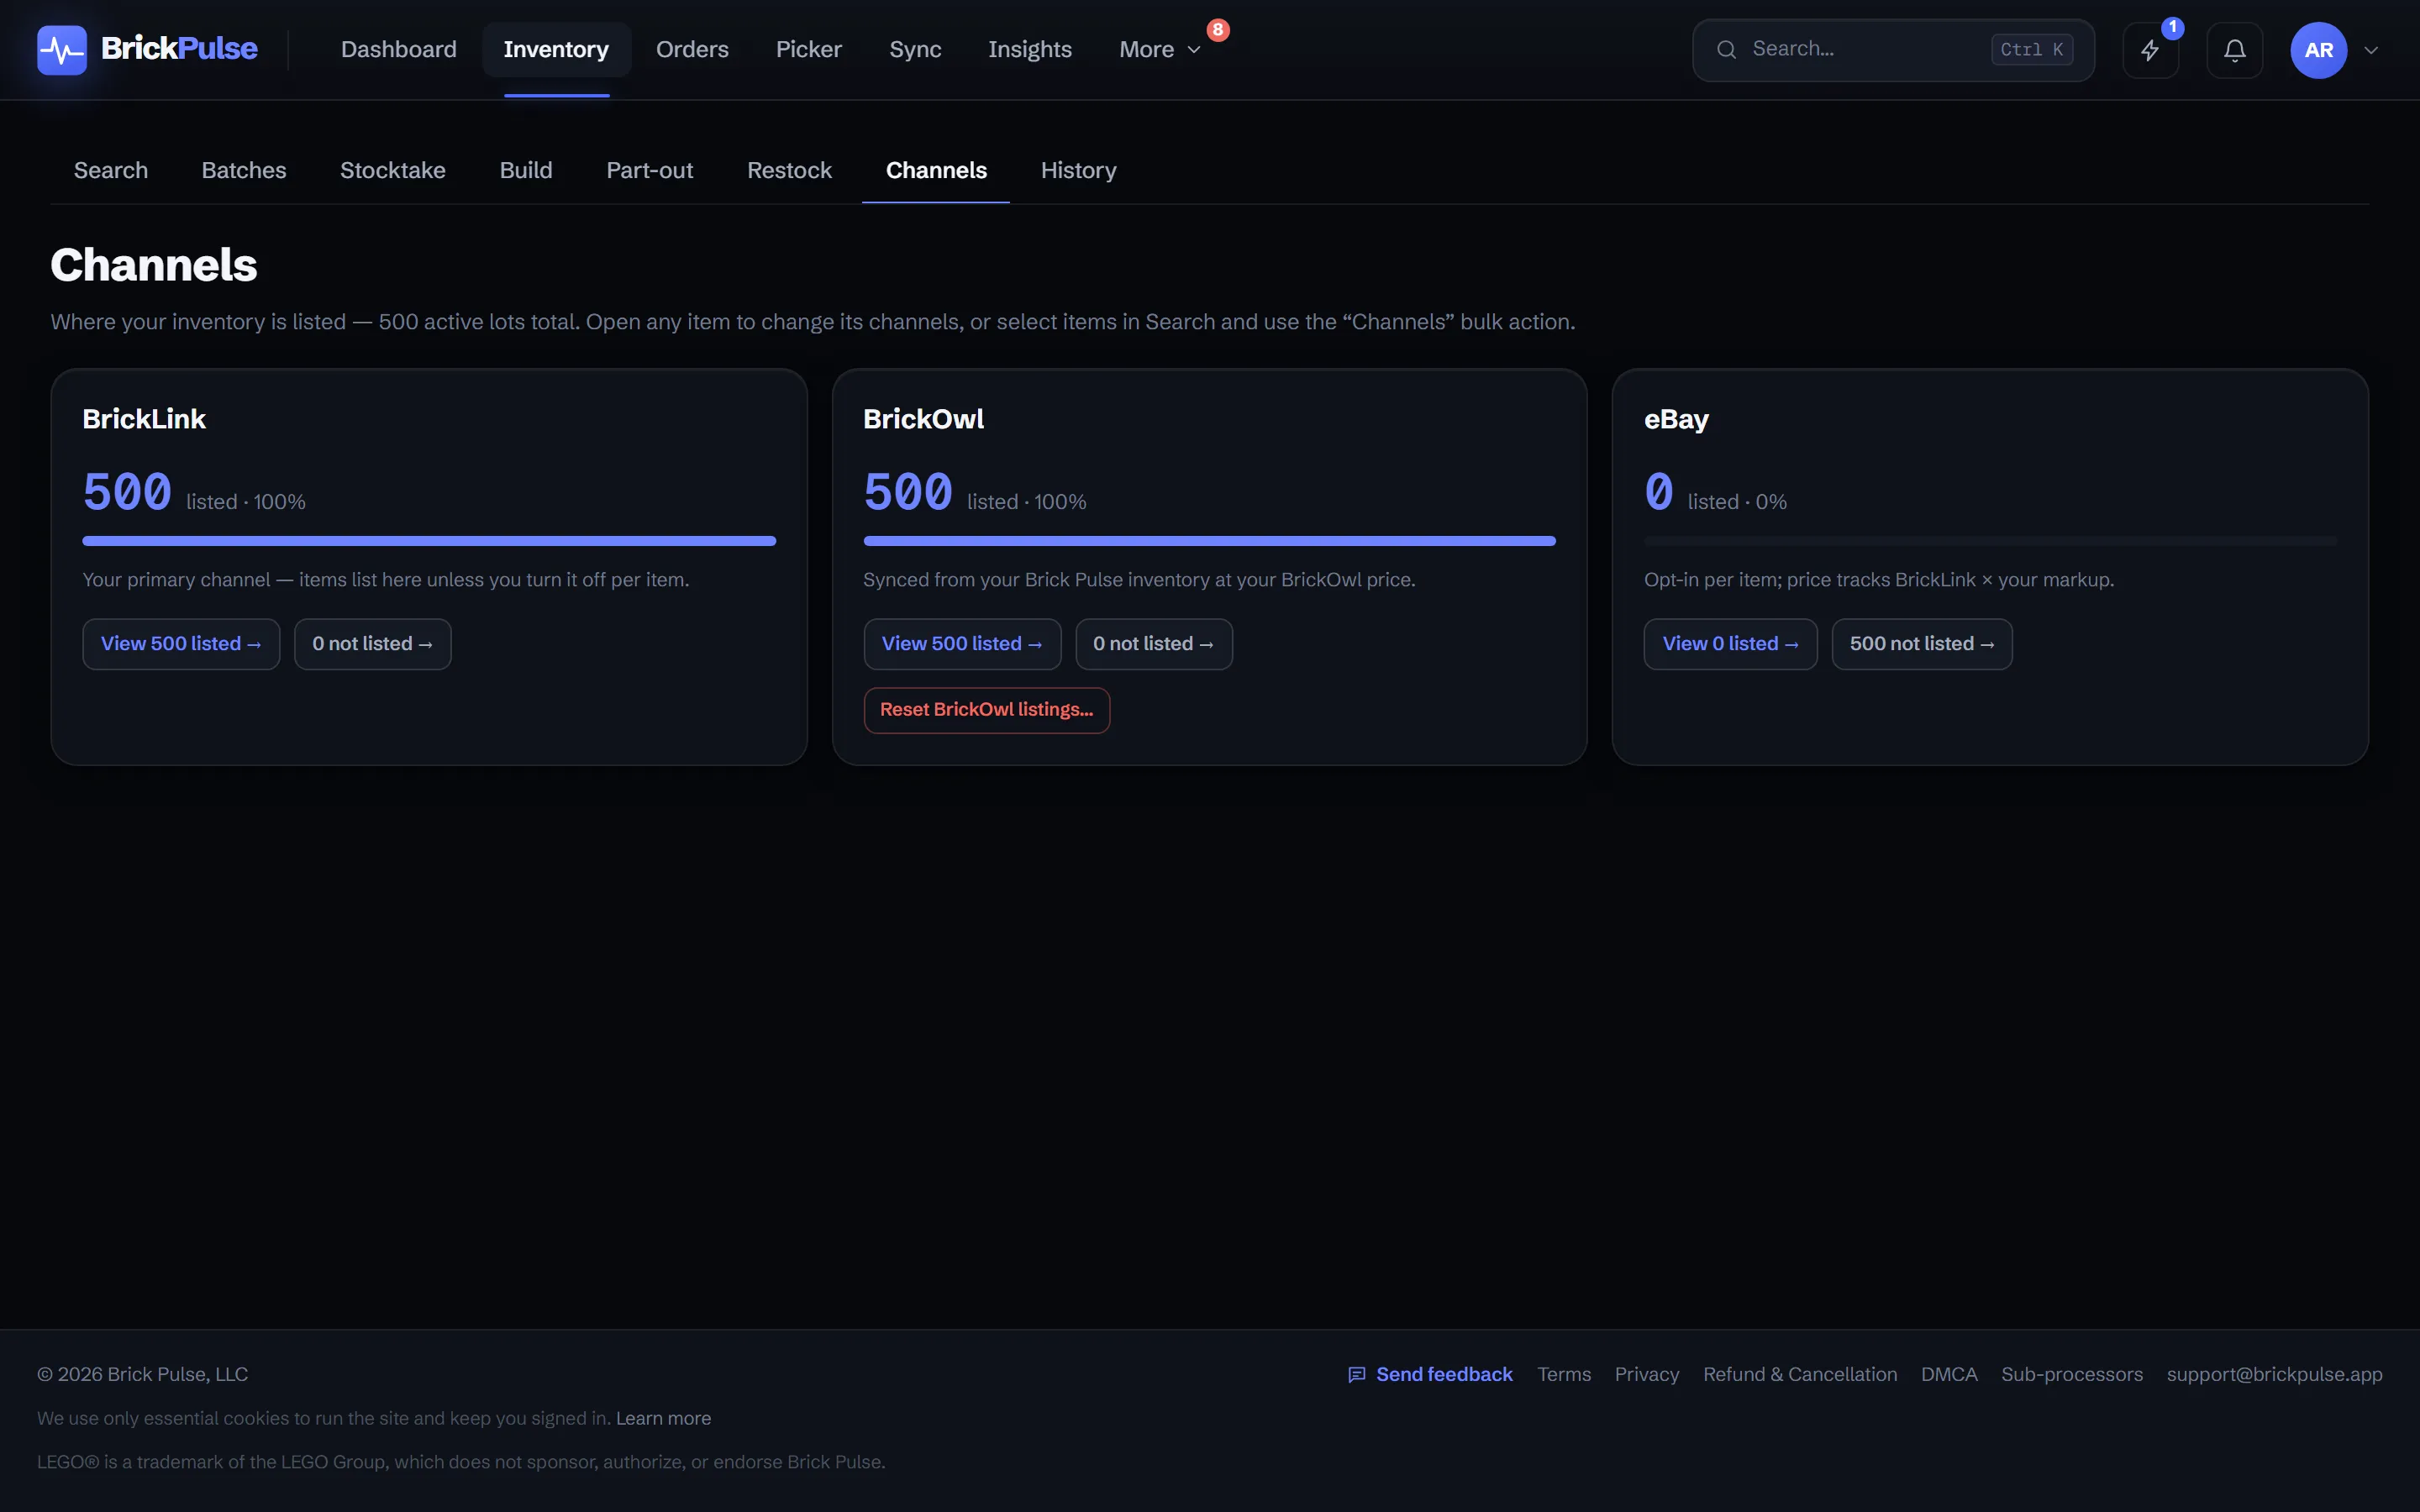This screenshot has width=2420, height=1512.
Task: Click the global Search input field
Action: pos(1893,49)
